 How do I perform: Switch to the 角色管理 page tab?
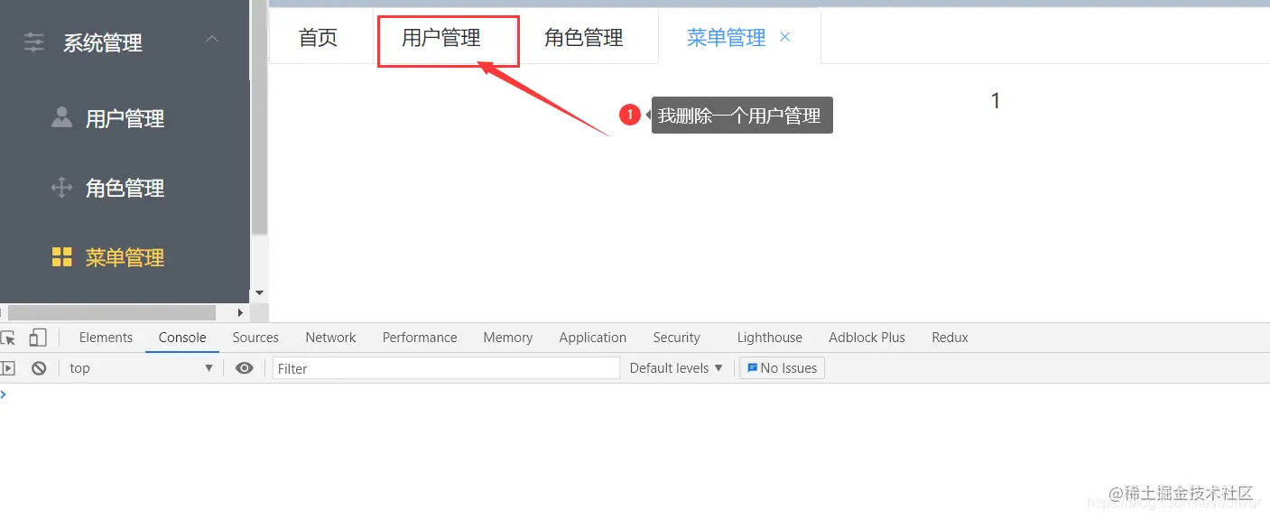[x=584, y=37]
